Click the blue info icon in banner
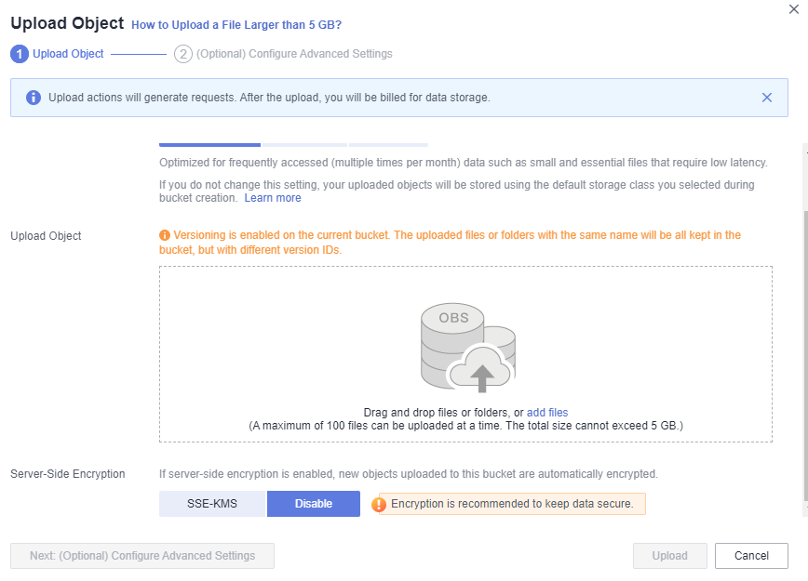The image size is (808, 581). [x=34, y=98]
